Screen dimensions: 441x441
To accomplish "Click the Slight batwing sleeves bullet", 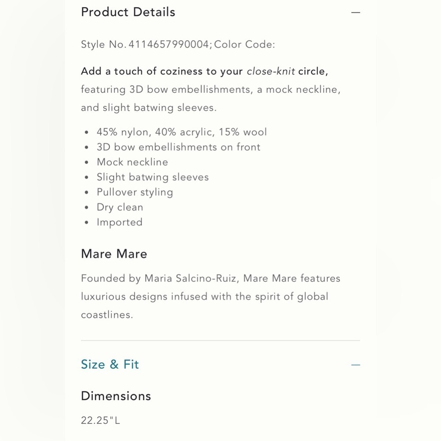I will [x=153, y=177].
